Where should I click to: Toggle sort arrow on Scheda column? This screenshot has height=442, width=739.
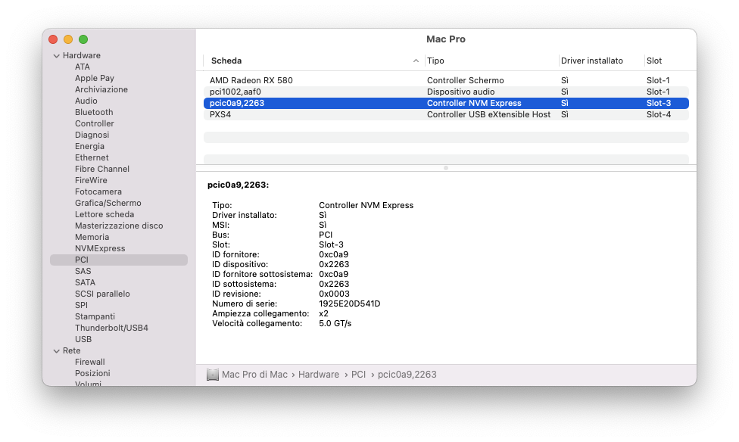[416, 61]
